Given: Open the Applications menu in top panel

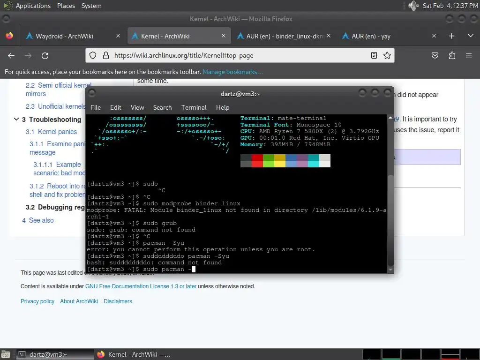Looking at the screenshot, I should (33, 6).
